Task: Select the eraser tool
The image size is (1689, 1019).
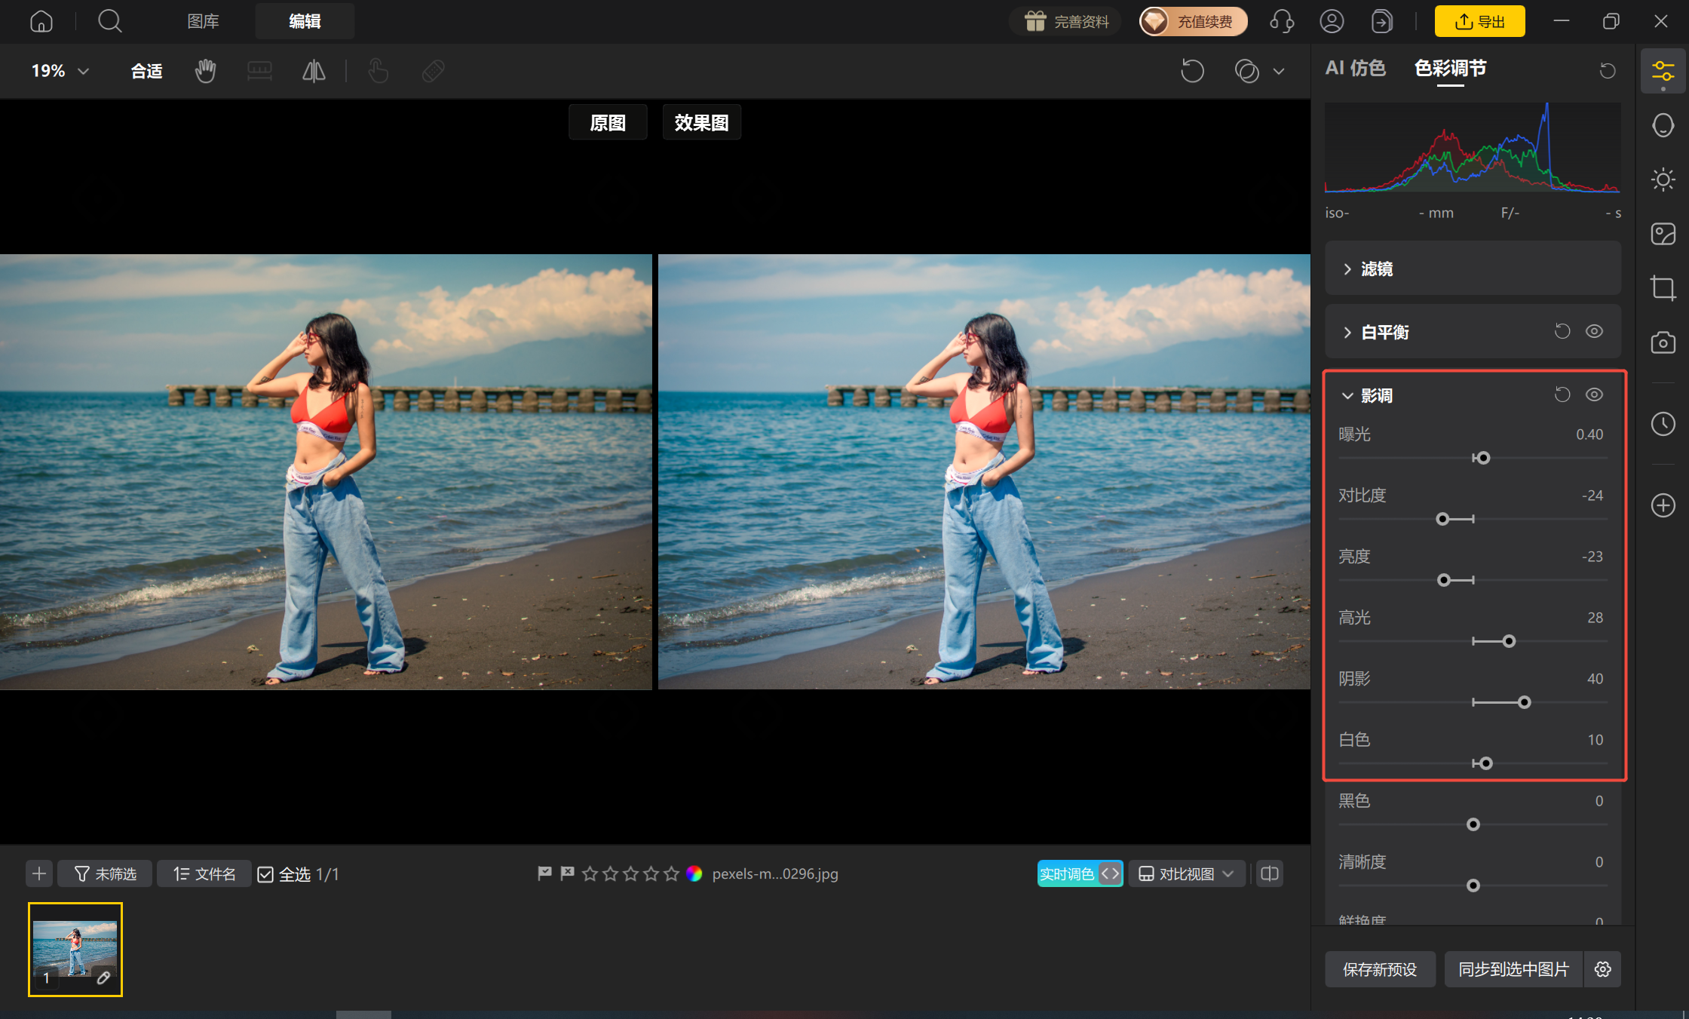Action: click(433, 71)
